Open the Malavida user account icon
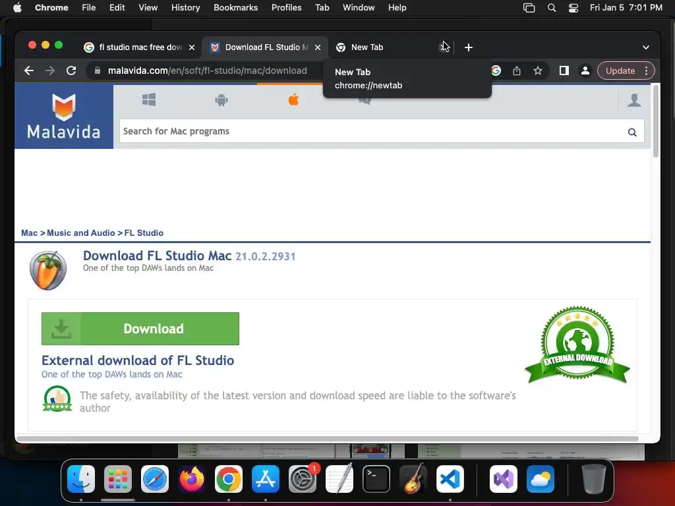The image size is (675, 506). pyautogui.click(x=634, y=100)
